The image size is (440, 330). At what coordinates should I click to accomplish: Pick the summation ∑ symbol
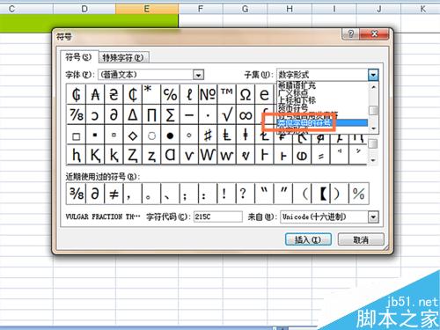pos(170,114)
